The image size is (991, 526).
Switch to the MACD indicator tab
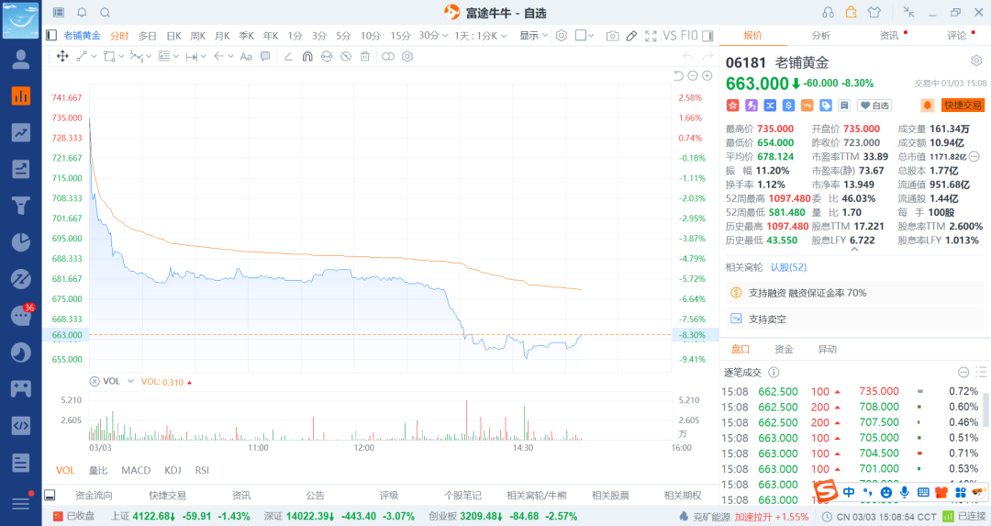[x=136, y=470]
